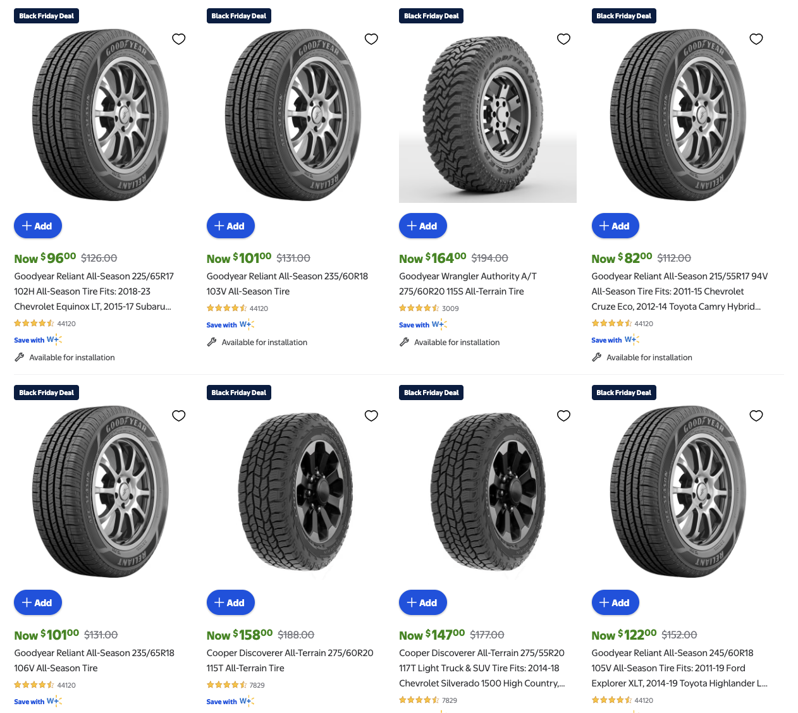Click the installation wrench icon under Wrangler tire
This screenshot has height=713, width=798.
click(405, 343)
